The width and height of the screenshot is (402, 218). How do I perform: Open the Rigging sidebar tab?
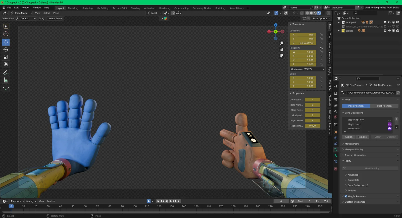[330, 71]
